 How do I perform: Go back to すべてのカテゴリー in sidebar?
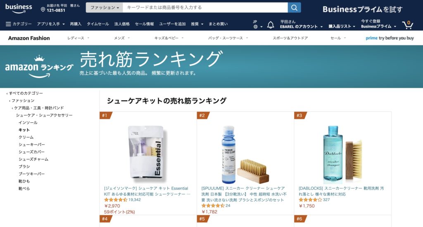coord(25,94)
